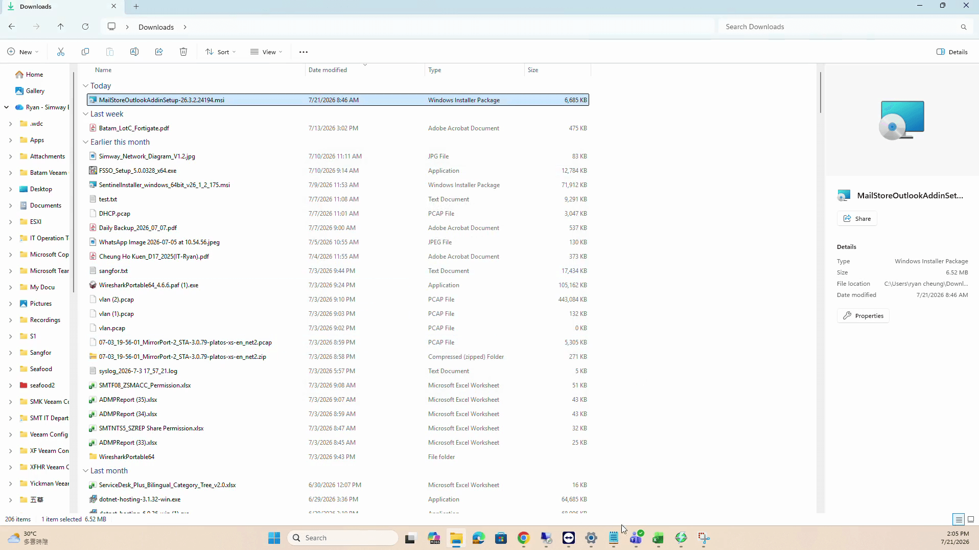Click the Copy icon in the toolbar

click(x=85, y=52)
